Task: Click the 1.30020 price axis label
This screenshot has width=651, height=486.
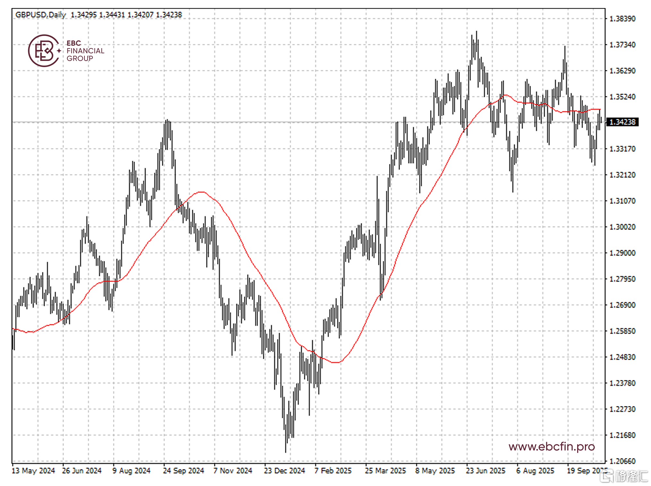Action: tap(622, 227)
